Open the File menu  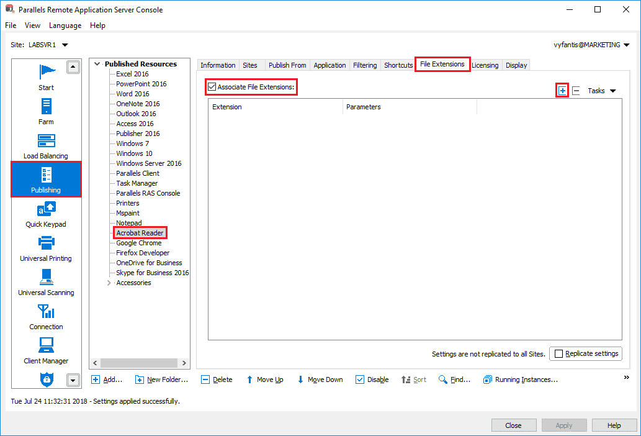(11, 25)
